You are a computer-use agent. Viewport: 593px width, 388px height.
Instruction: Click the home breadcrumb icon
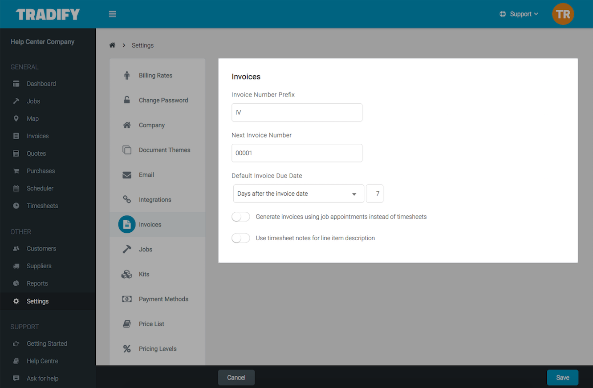click(112, 45)
